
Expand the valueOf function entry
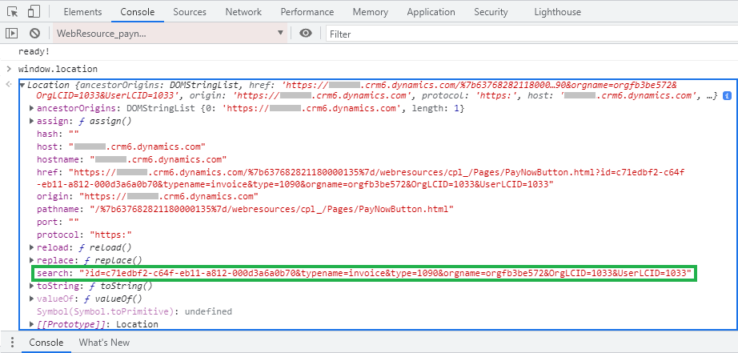tap(32, 299)
